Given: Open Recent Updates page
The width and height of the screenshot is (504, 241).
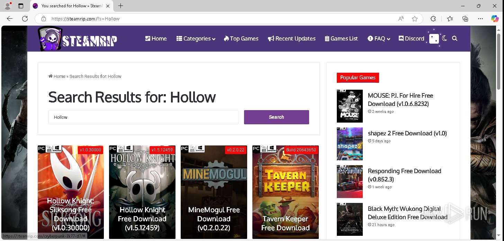Looking at the screenshot, I should click(x=291, y=38).
